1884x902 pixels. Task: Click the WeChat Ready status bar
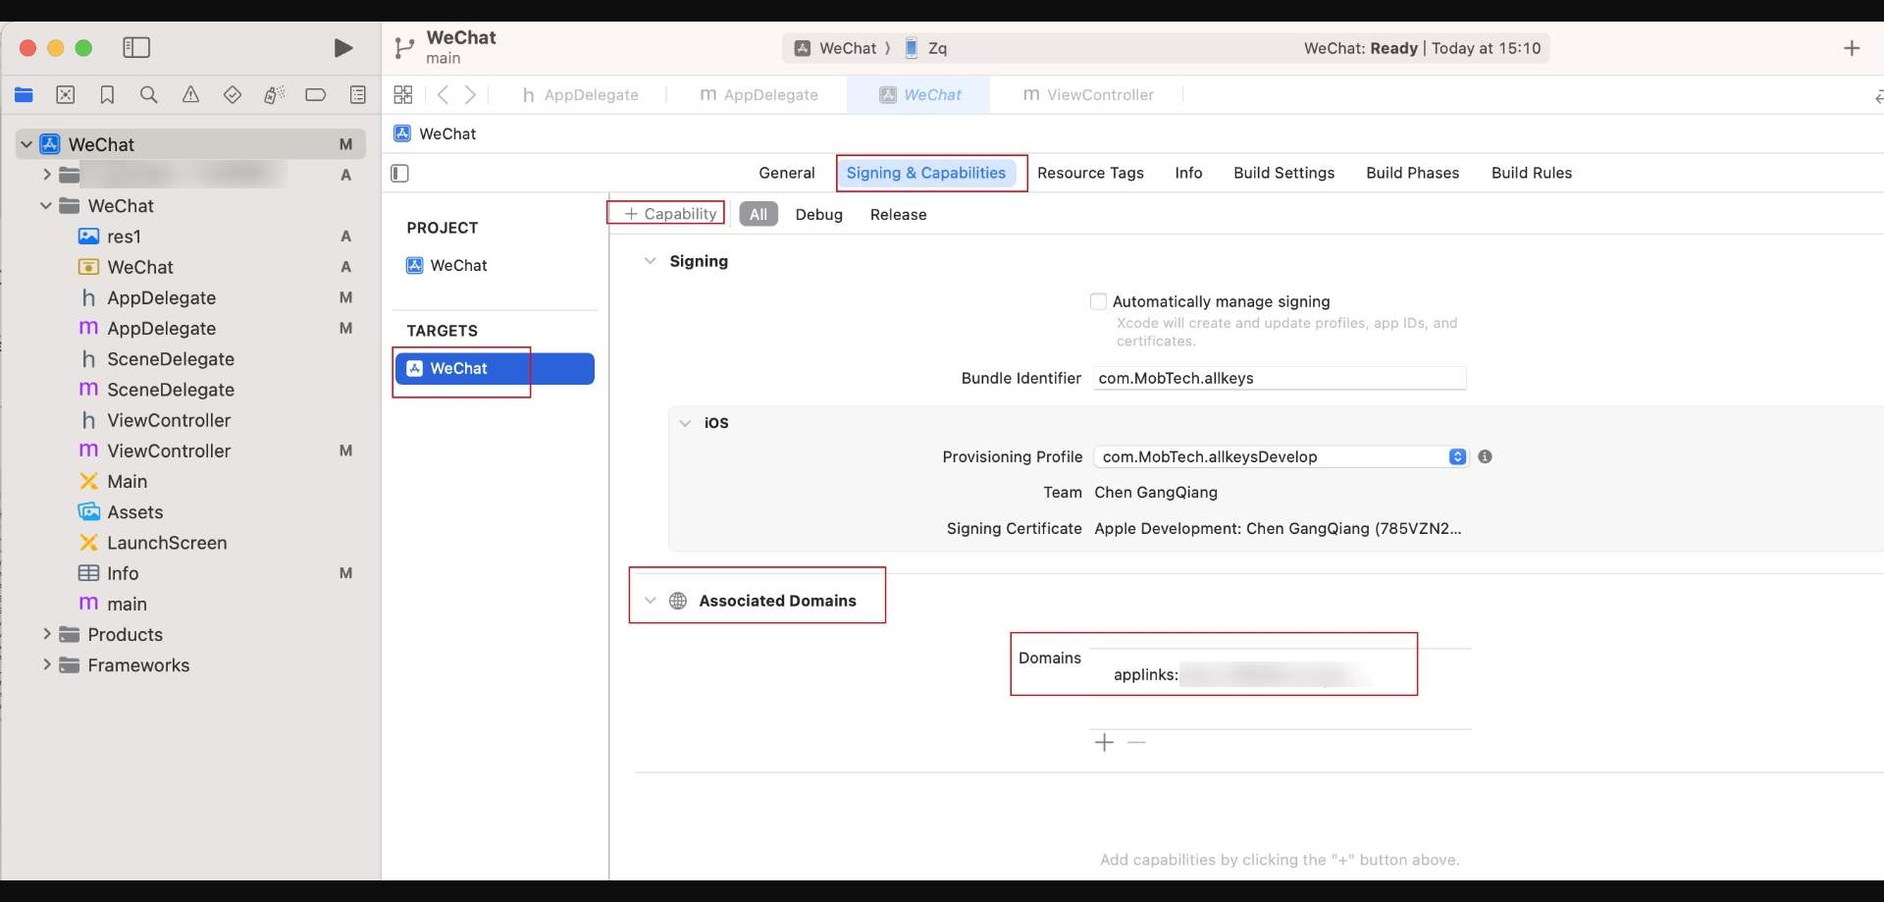(1422, 48)
